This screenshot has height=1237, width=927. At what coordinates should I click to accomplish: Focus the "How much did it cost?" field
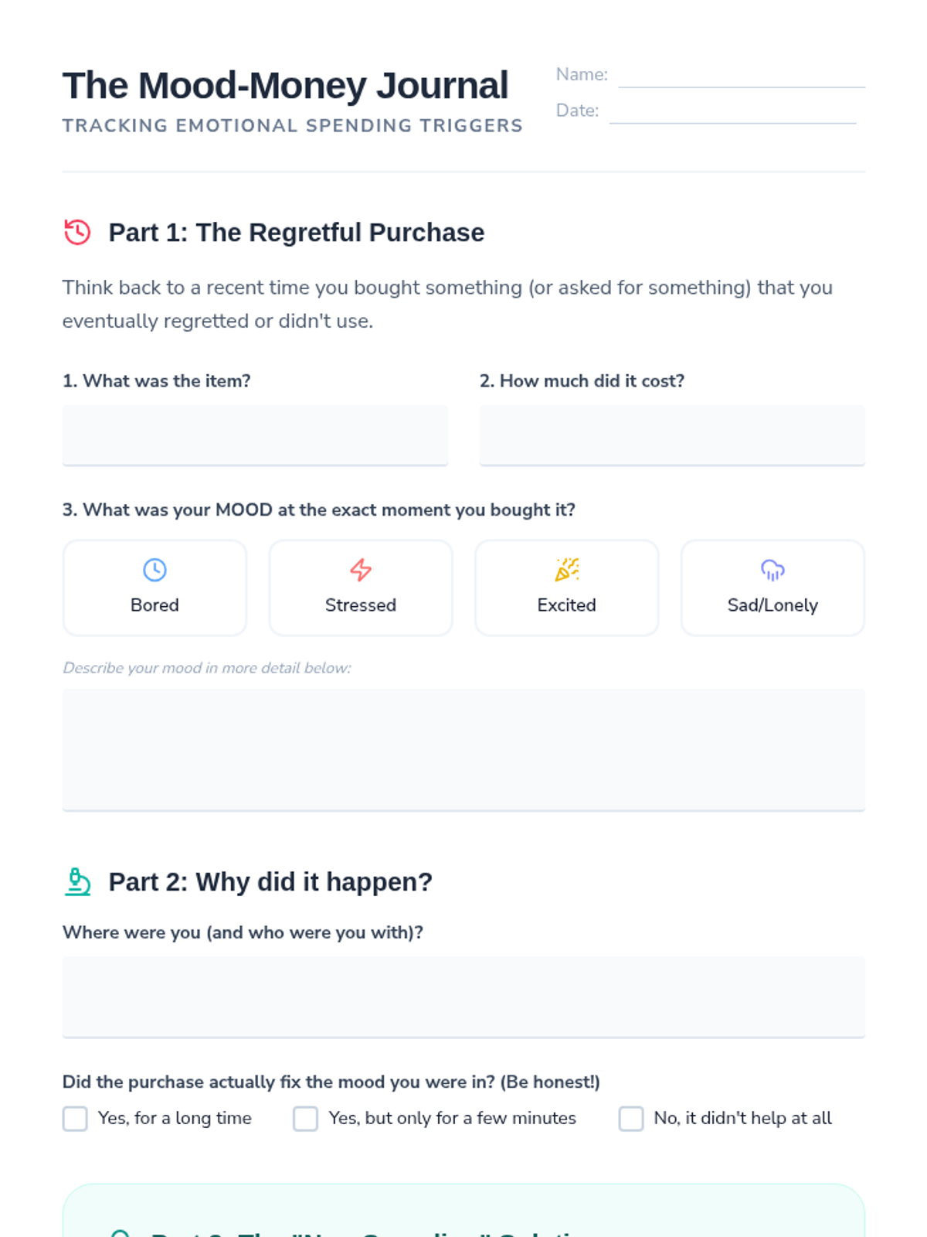(x=672, y=434)
